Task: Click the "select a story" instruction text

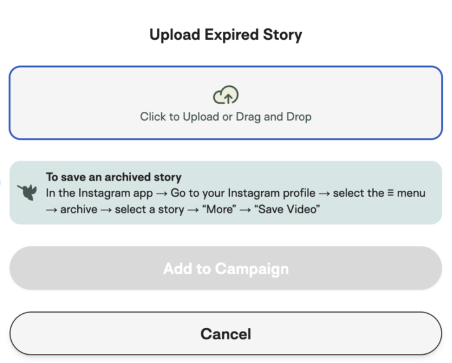Action: click(149, 209)
